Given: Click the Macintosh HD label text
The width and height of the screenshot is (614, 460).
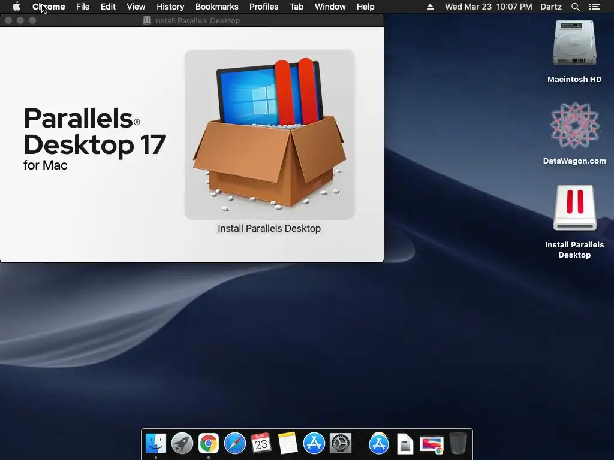Looking at the screenshot, I should 574,80.
